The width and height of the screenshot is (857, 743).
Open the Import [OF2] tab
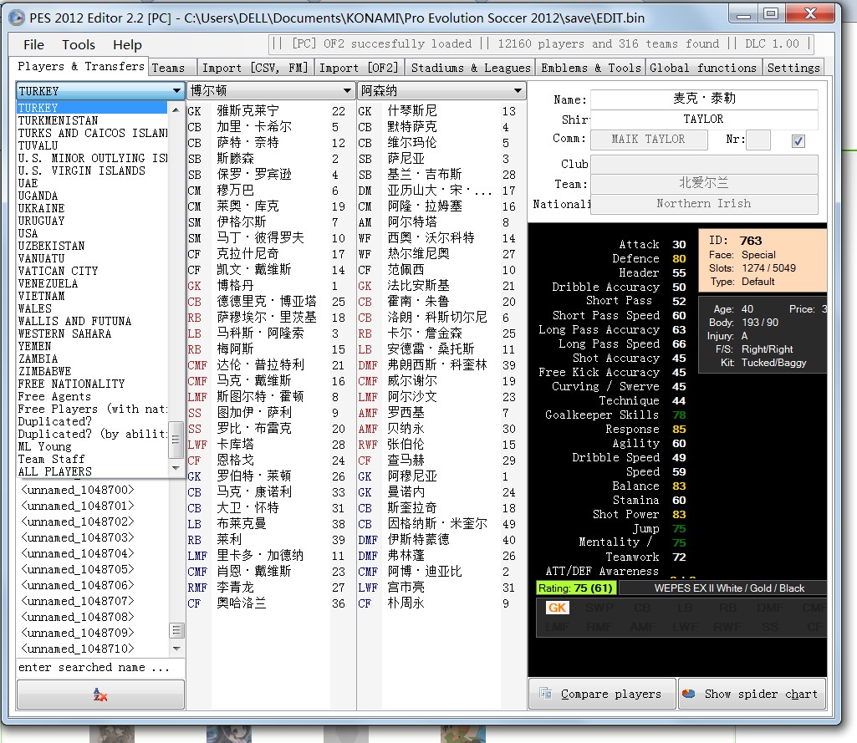pos(359,68)
